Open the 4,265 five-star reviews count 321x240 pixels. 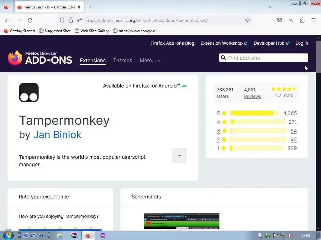click(x=290, y=113)
